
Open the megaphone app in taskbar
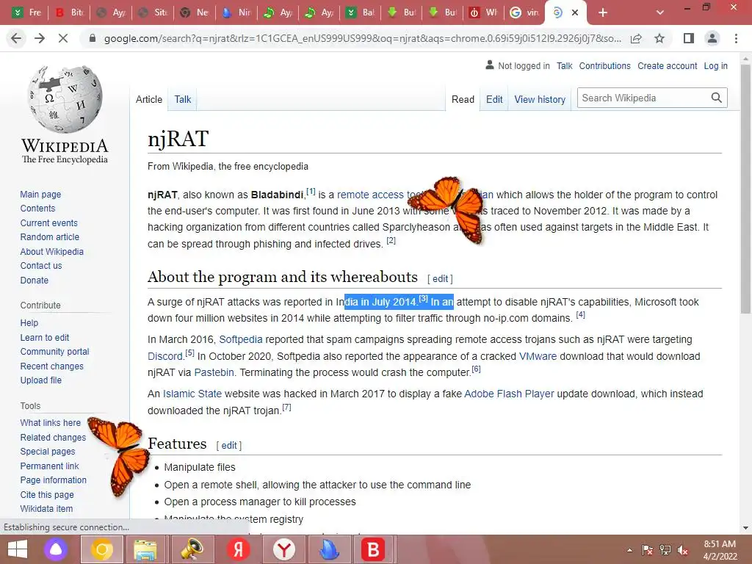tap(192, 549)
